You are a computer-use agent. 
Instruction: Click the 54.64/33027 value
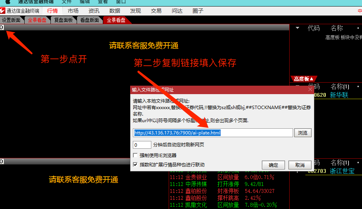tap(260, 191)
